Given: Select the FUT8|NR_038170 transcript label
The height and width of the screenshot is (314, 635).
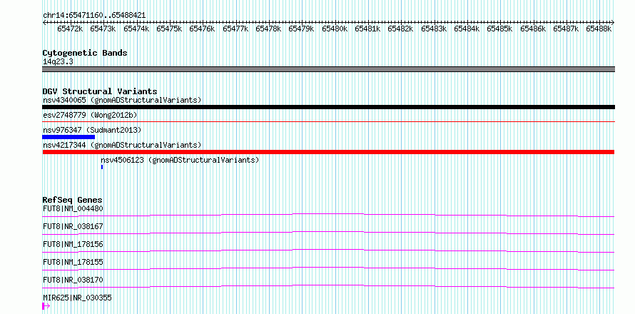Looking at the screenshot, I should (x=73, y=280).
